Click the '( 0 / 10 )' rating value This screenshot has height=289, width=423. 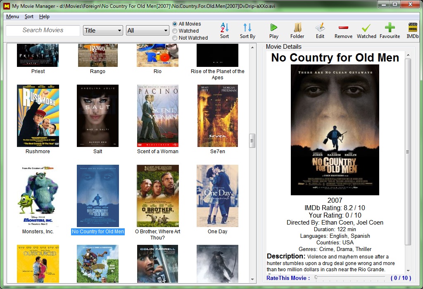pos(401,278)
